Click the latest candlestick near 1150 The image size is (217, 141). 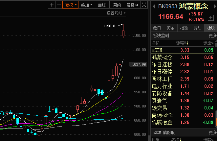click(123, 34)
